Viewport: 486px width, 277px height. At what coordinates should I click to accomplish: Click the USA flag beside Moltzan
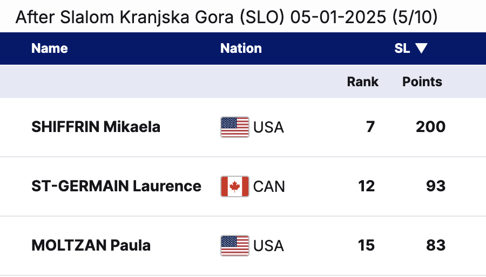pos(235,246)
